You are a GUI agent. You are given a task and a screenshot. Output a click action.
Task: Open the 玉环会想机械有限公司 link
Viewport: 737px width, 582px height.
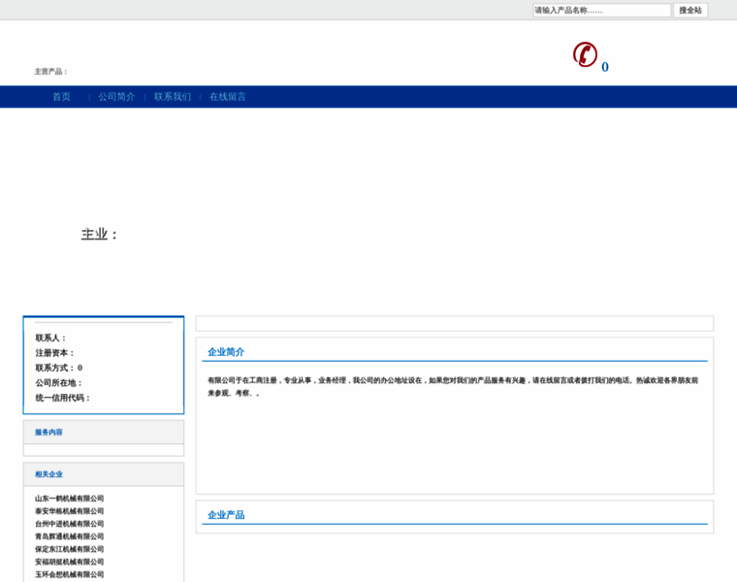pyautogui.click(x=70, y=574)
